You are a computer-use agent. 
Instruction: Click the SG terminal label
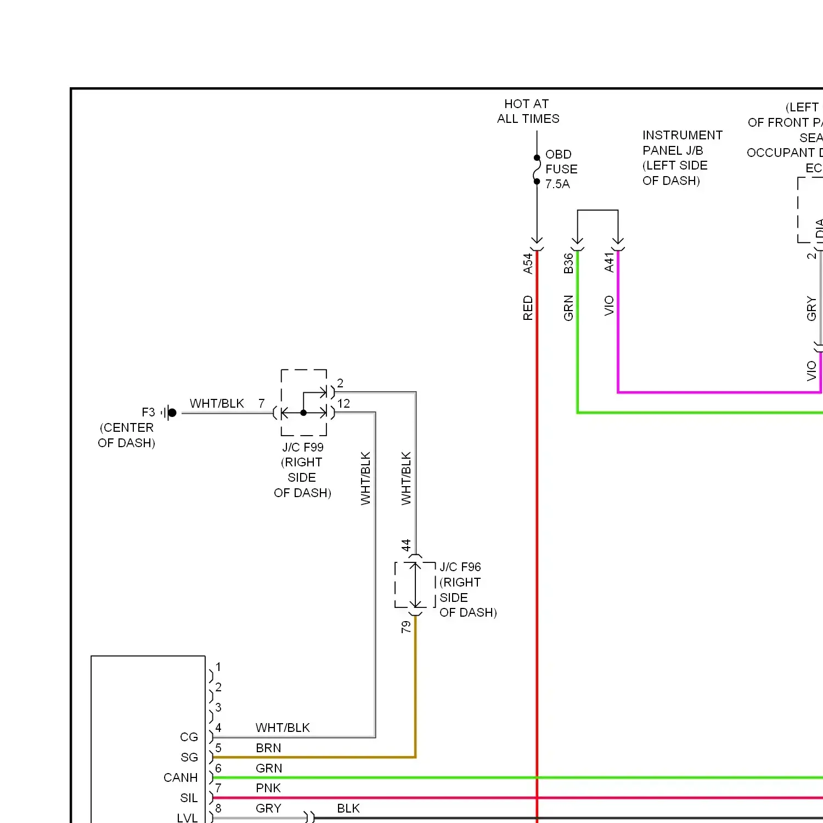189,757
